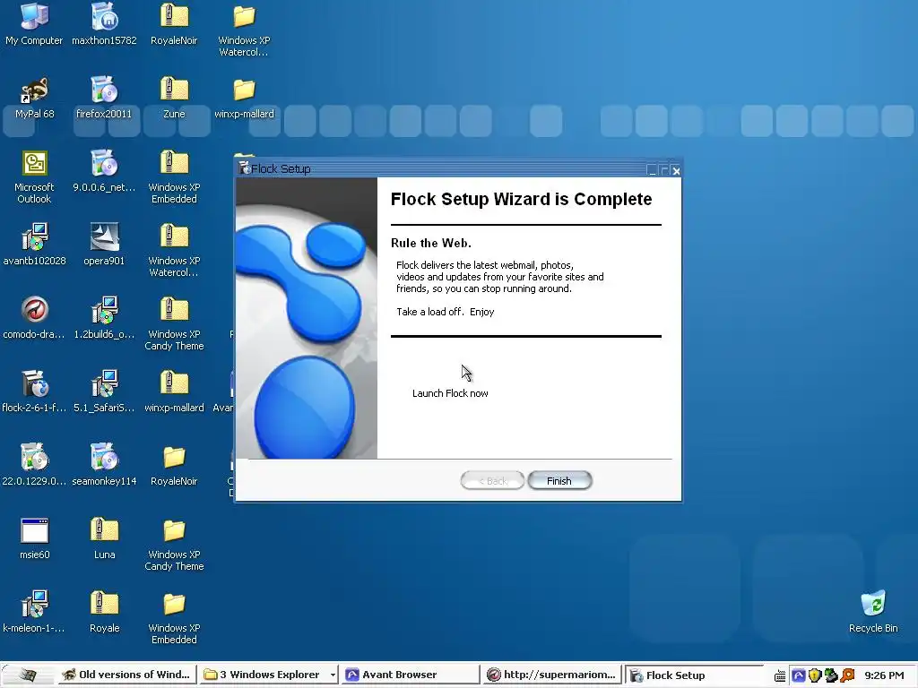The image size is (918, 688).
Task: Click the on-screen keyboard tray icon
Action: click(780, 675)
